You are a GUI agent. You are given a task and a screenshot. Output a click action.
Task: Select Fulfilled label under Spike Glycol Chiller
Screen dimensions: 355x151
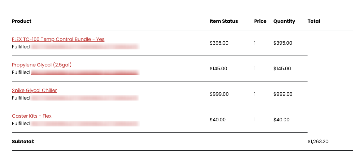[x=21, y=98]
